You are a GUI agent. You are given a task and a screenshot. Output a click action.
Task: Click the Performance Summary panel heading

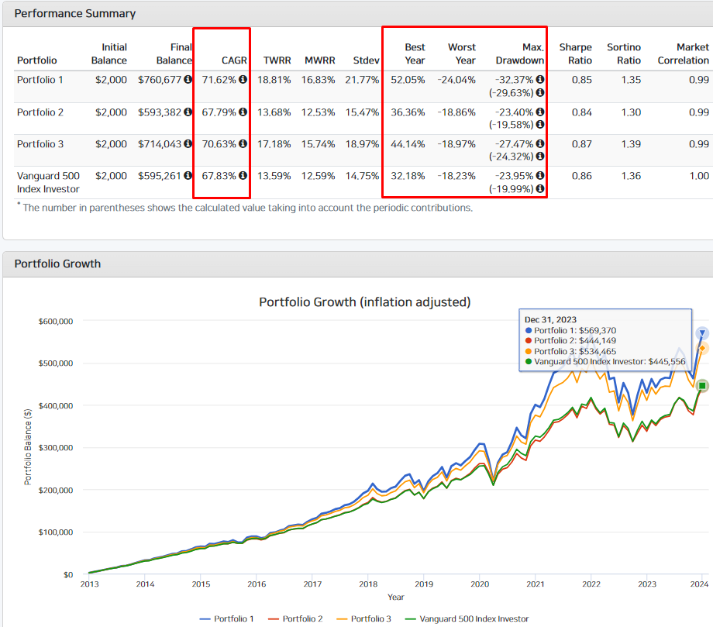(x=74, y=13)
